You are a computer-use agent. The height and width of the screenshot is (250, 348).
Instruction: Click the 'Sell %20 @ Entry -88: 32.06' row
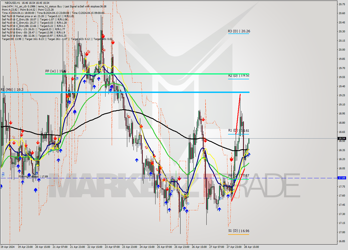[34, 36]
